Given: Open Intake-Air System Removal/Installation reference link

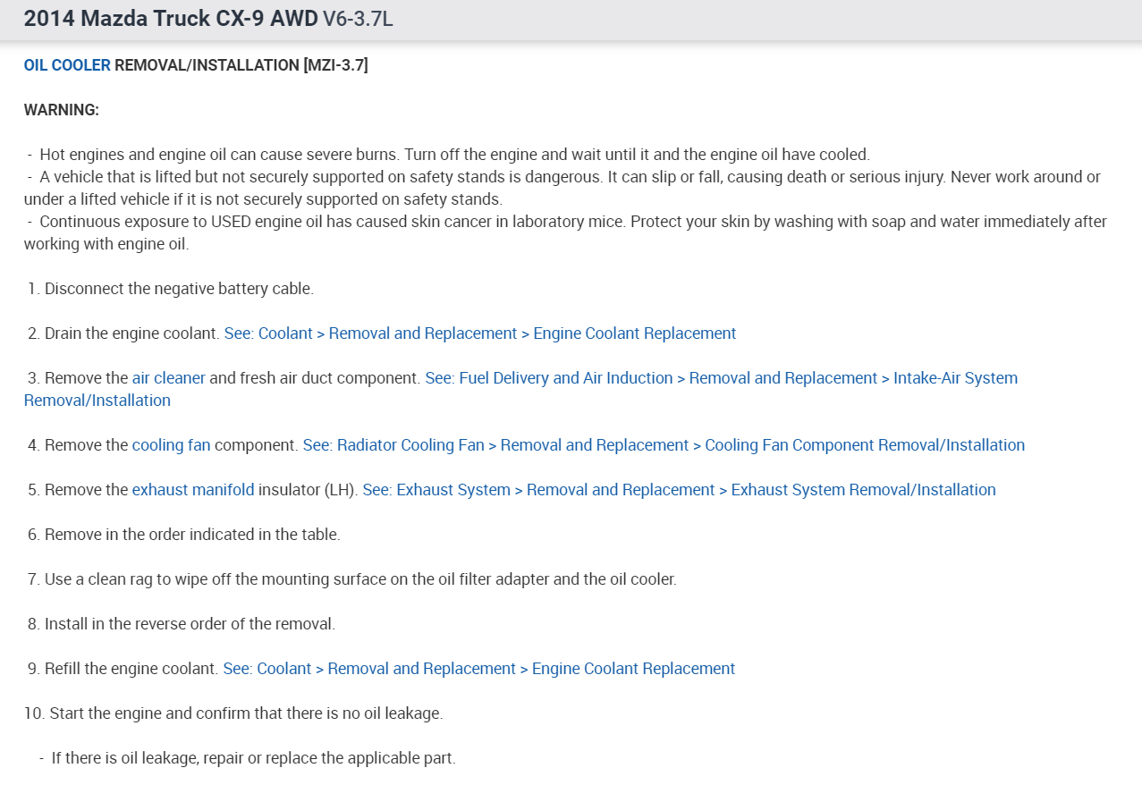Looking at the screenshot, I should coord(721,378).
